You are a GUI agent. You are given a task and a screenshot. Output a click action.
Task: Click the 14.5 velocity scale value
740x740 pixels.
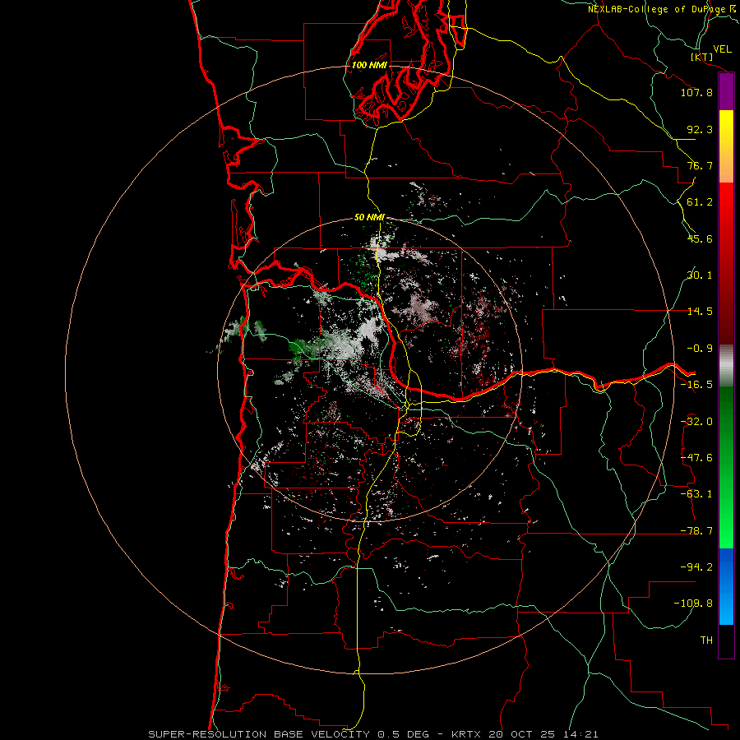pos(700,312)
